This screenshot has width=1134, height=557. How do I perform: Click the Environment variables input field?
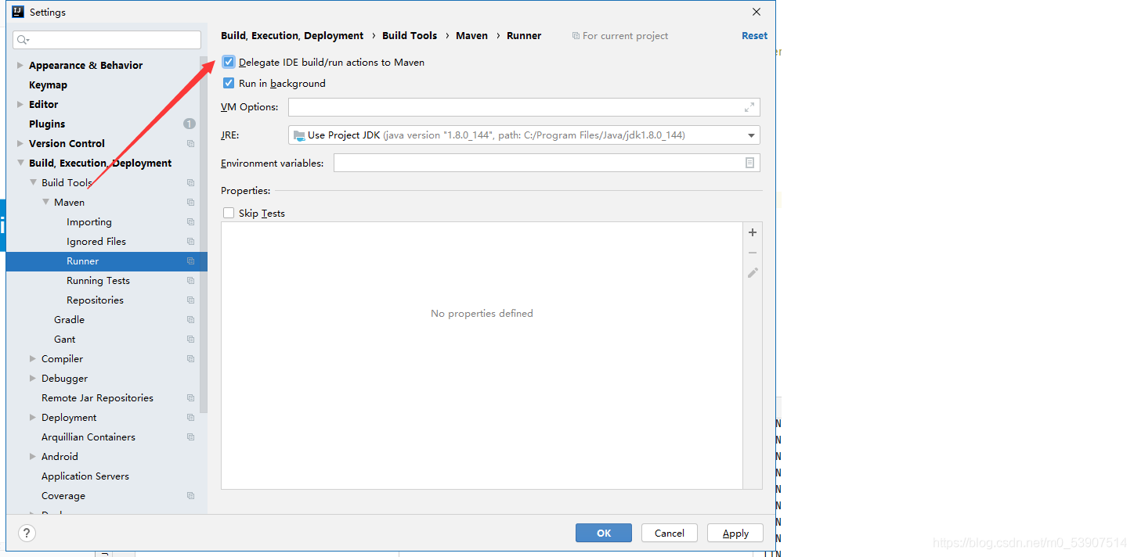click(x=547, y=163)
